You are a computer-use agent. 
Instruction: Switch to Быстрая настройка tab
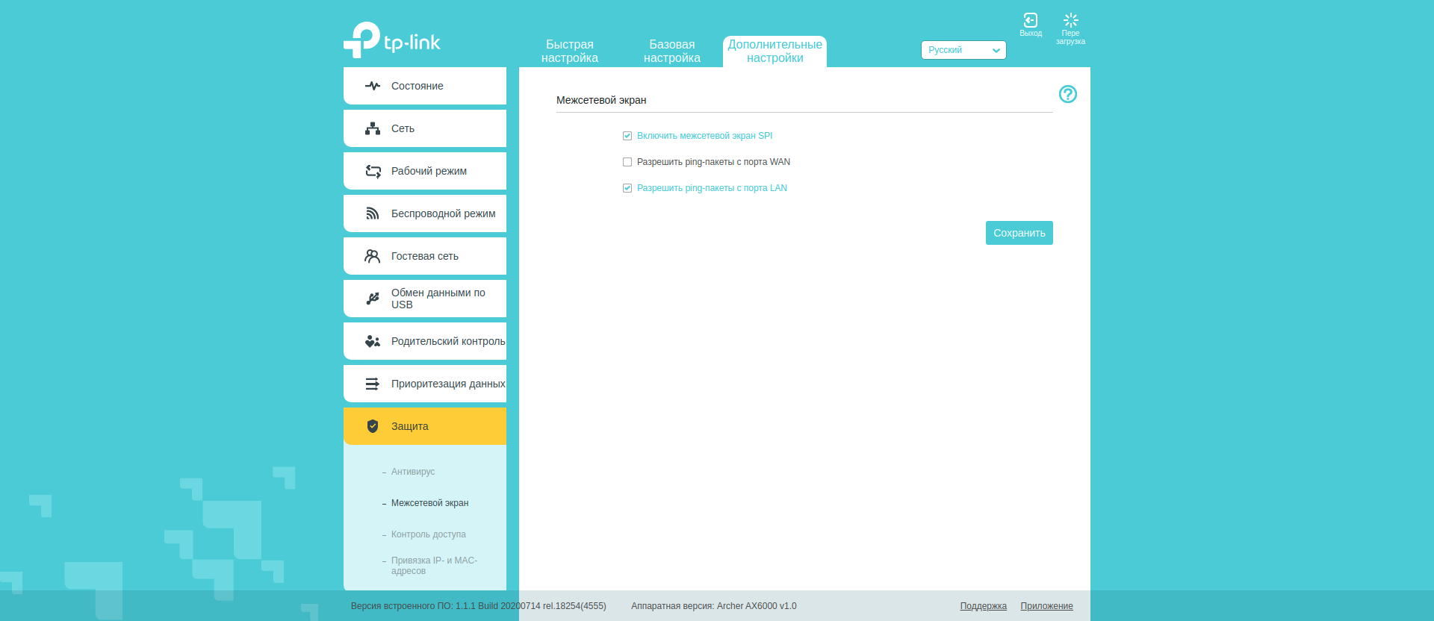pyautogui.click(x=569, y=51)
